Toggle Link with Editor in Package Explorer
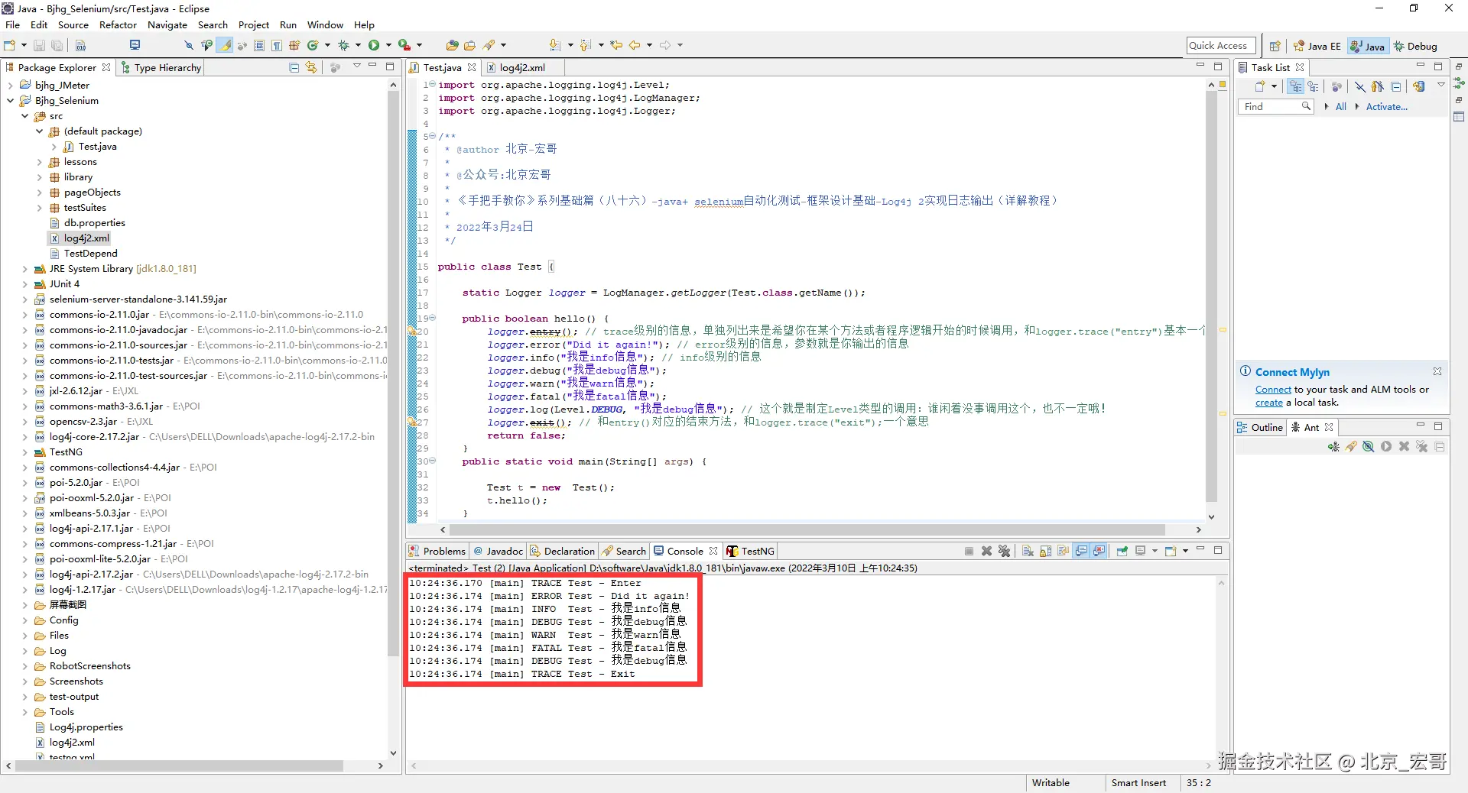1468x793 pixels. click(311, 67)
